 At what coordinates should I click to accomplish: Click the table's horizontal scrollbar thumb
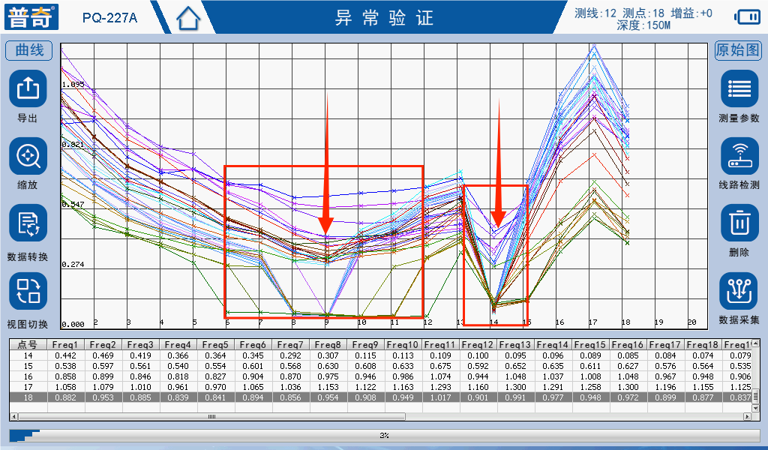click(x=211, y=415)
